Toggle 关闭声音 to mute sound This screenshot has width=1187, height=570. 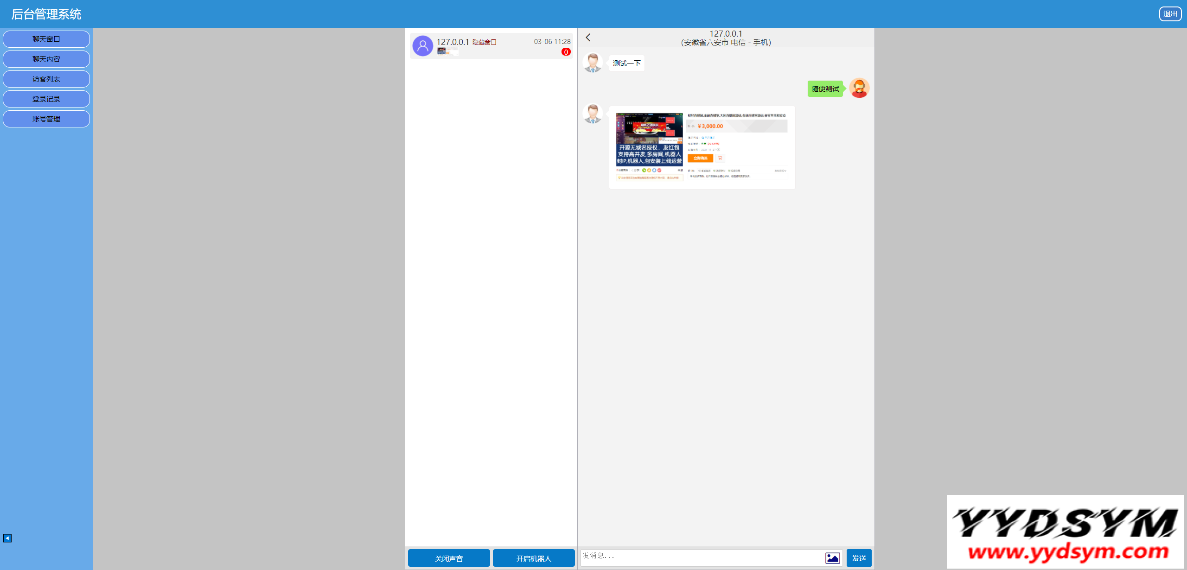(x=448, y=558)
